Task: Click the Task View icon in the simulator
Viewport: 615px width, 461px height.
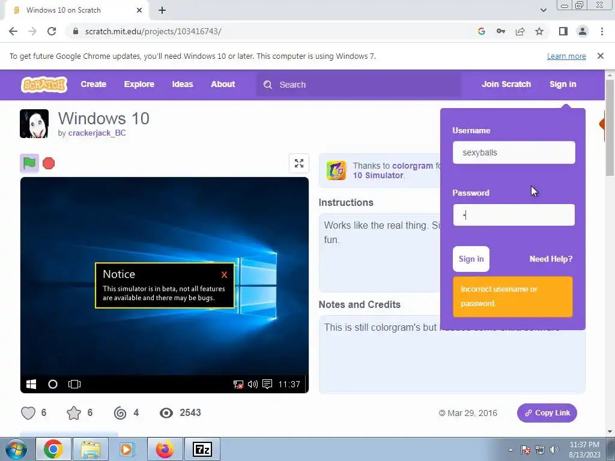Action: point(74,384)
